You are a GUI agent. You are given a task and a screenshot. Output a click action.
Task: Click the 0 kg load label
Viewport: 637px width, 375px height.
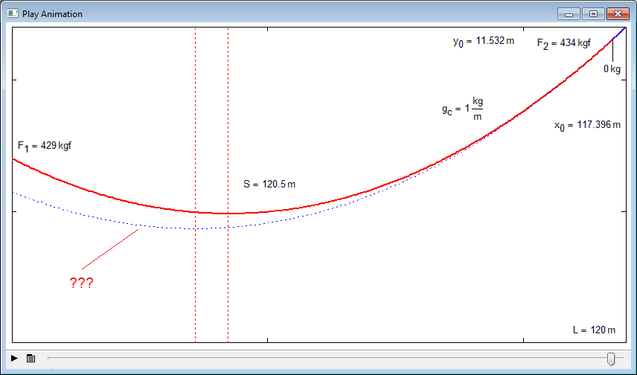coord(612,69)
